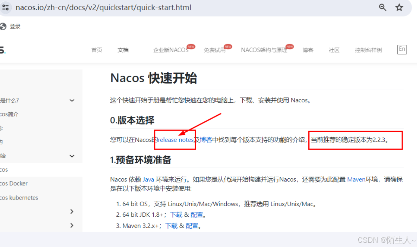Open the release notes link
This screenshot has width=417, height=247.
pyautogui.click(x=175, y=140)
